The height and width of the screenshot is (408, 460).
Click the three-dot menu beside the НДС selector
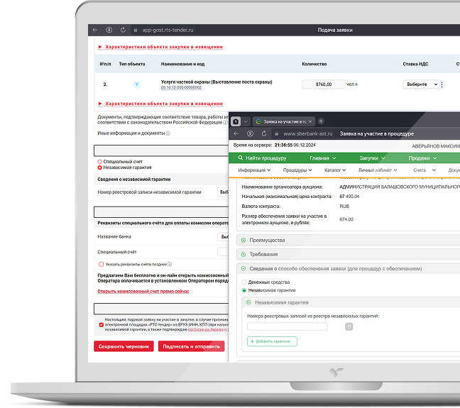[x=442, y=84]
